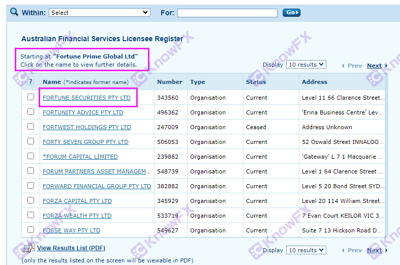Tick checkbox for Forza Capital Pty Ltd
The image size is (400, 265).
[30, 200]
